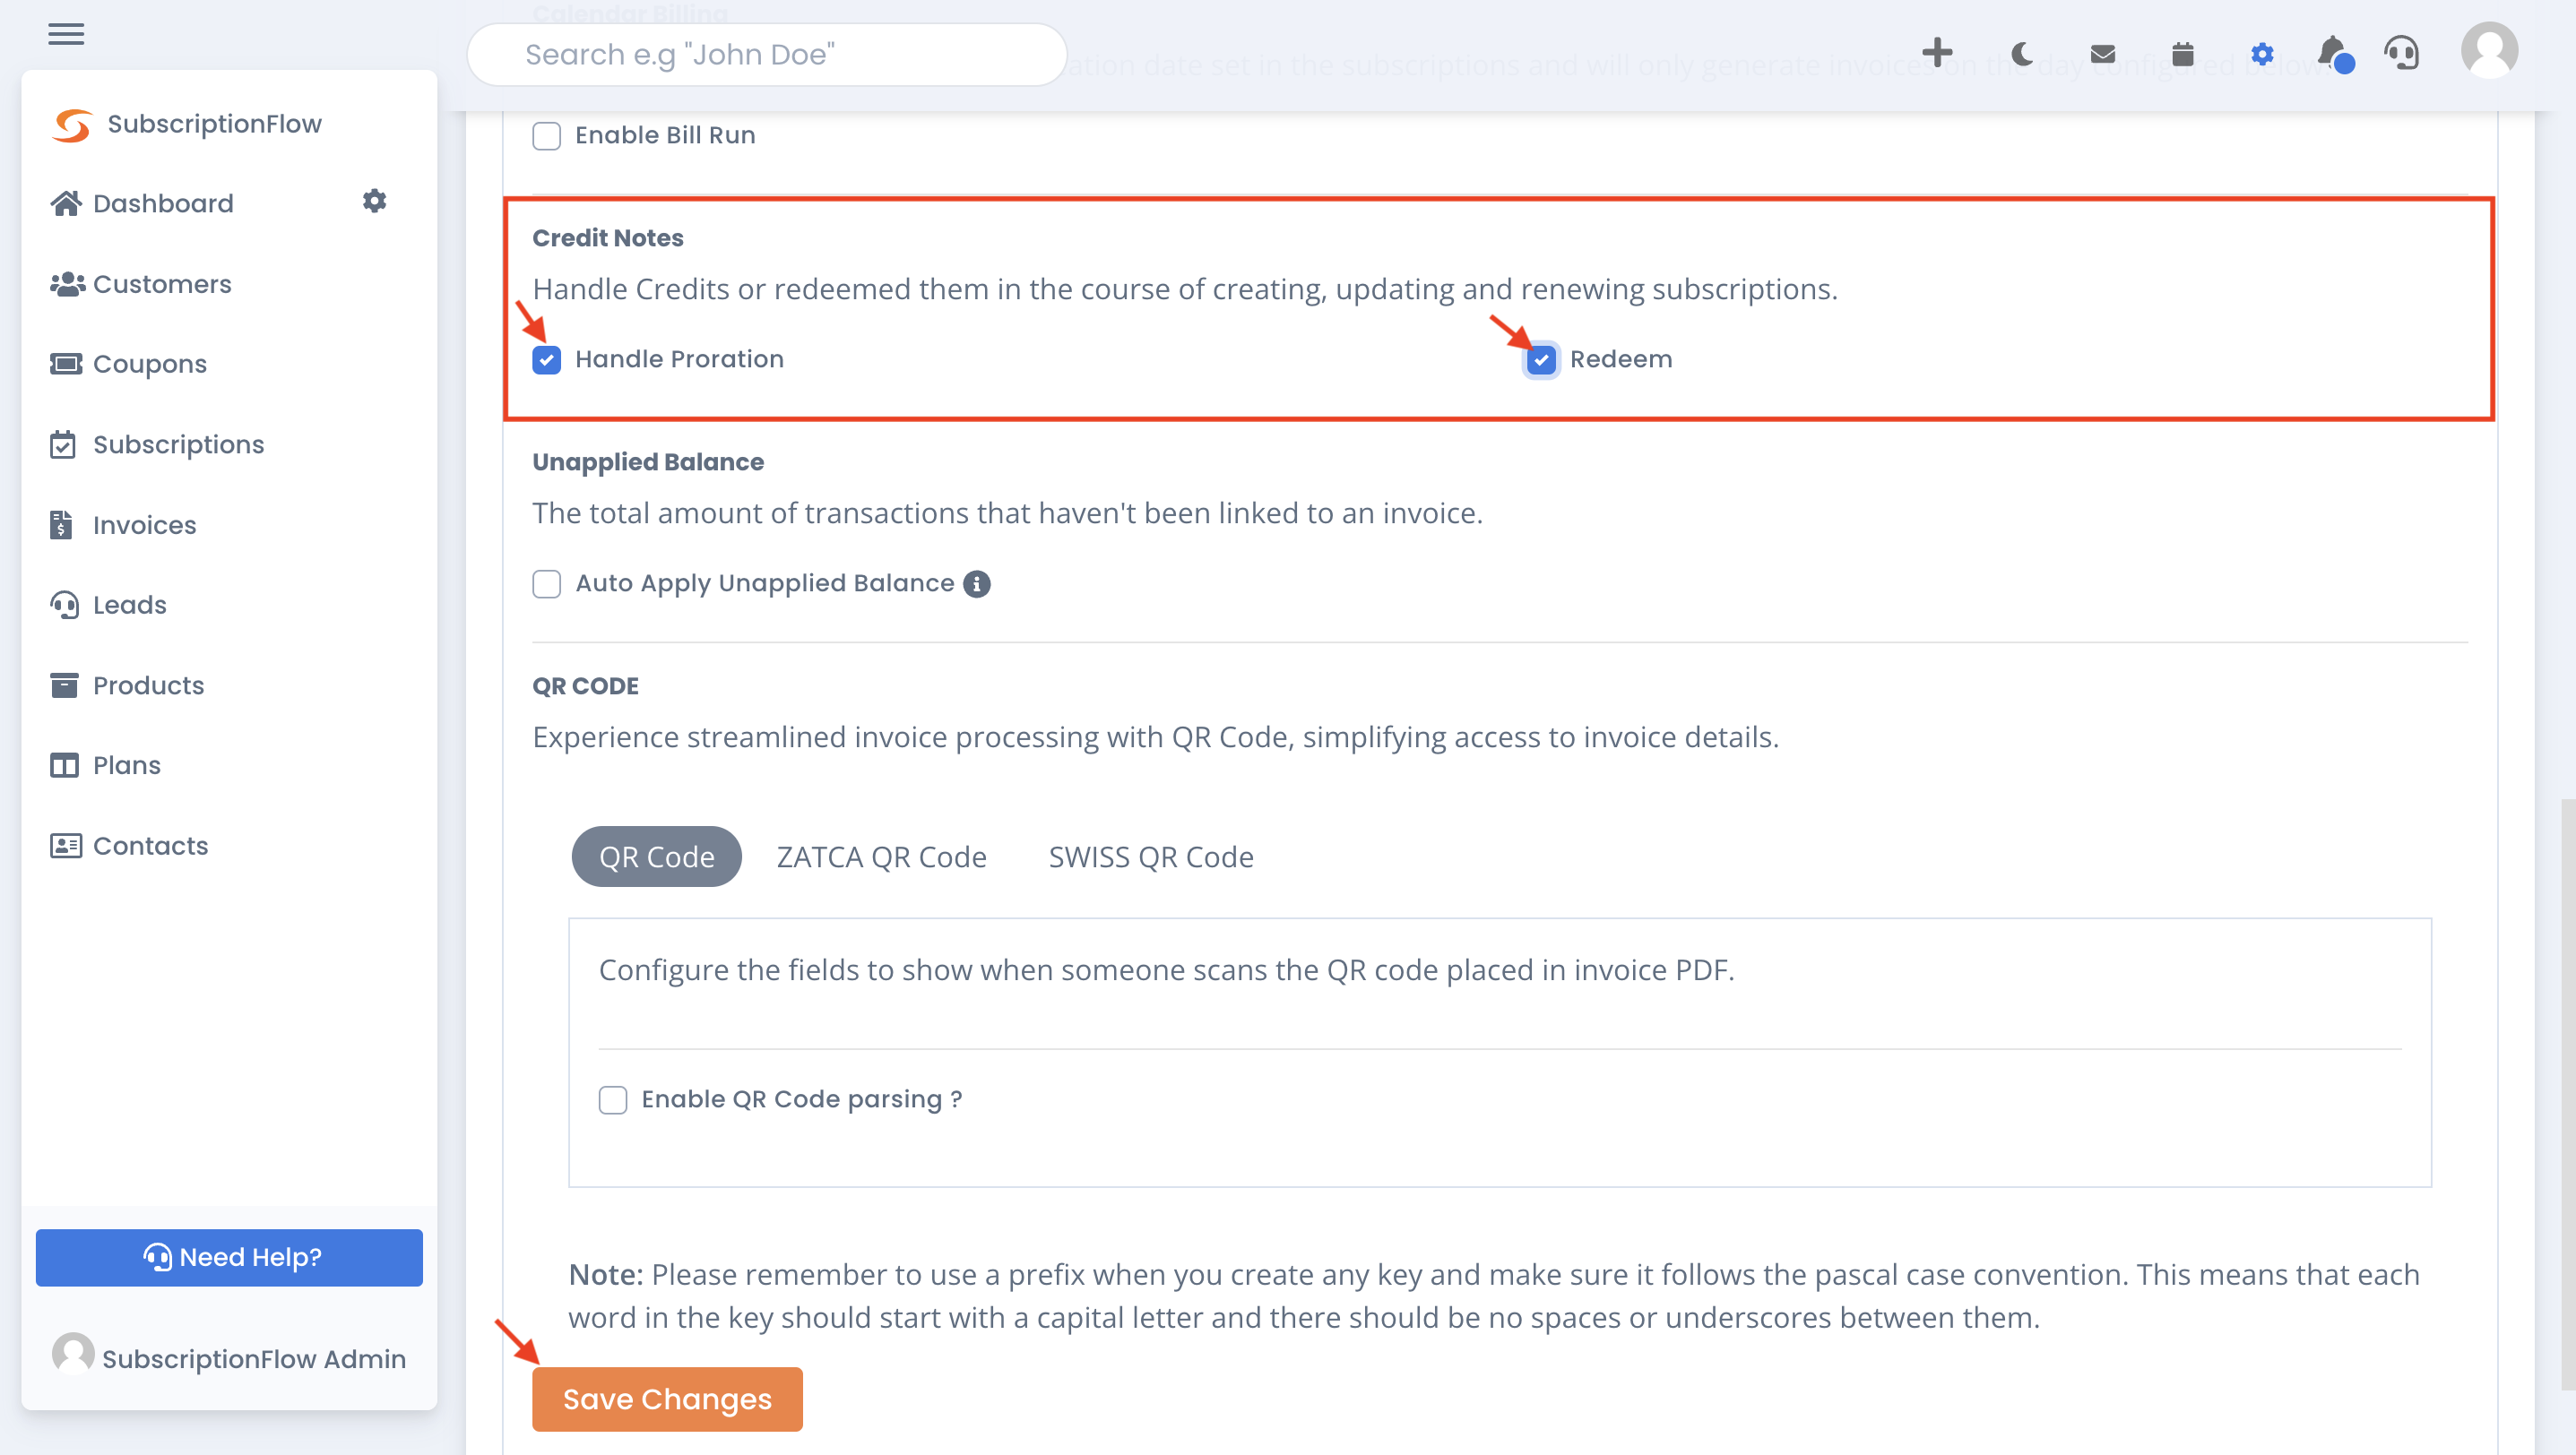Click the Handle Proration label
This screenshot has height=1455, width=2576.
[679, 360]
